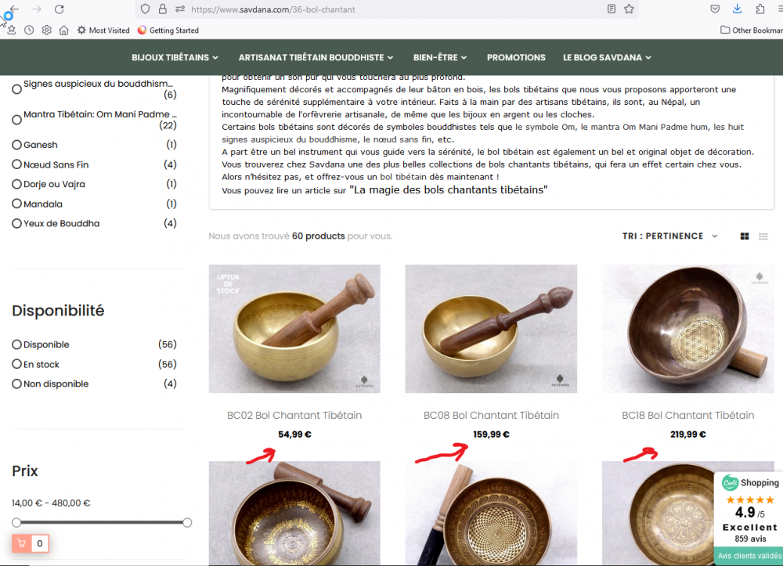This screenshot has height=566, width=783.
Task: Click the minimum price slider handle
Action: [x=16, y=523]
